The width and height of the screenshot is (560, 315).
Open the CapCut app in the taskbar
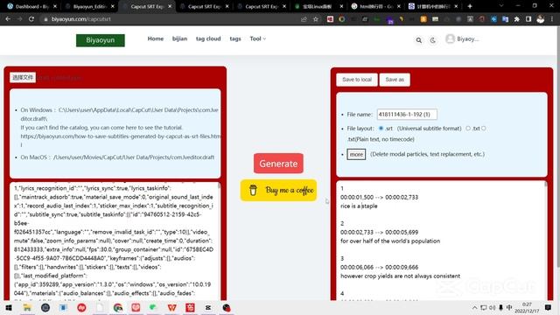click(208, 307)
